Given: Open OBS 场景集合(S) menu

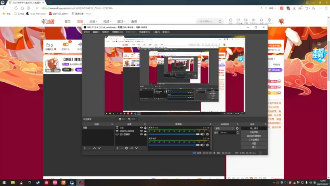Looking at the screenshot, I should pos(145,32).
